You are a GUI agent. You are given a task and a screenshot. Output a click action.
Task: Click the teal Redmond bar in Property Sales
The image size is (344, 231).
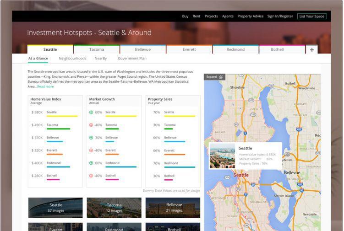180,167
